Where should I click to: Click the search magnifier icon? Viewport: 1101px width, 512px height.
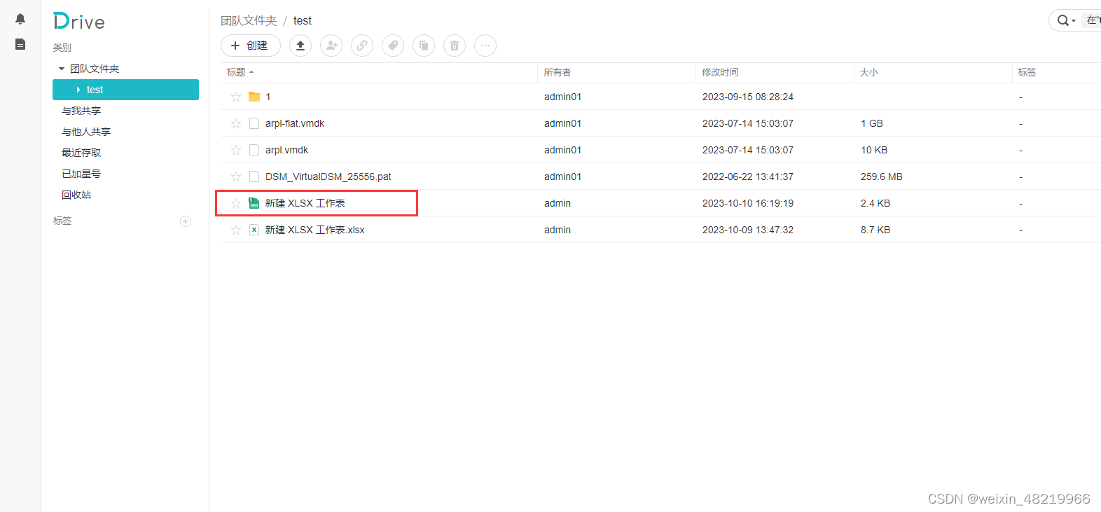tap(1062, 20)
